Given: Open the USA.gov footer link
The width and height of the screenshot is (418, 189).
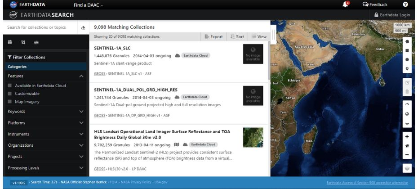Looking at the screenshot, I should pos(161,182).
